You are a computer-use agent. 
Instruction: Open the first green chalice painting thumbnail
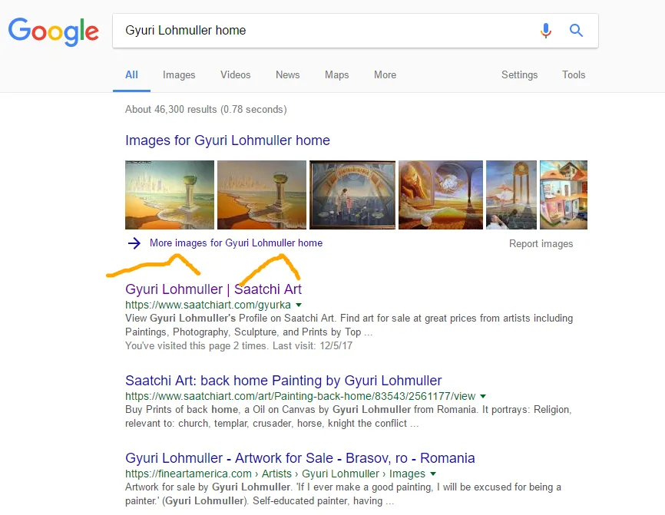tap(170, 194)
